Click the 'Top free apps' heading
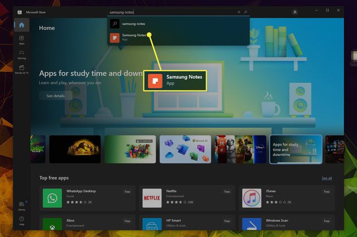The height and width of the screenshot is (237, 357). tap(54, 178)
